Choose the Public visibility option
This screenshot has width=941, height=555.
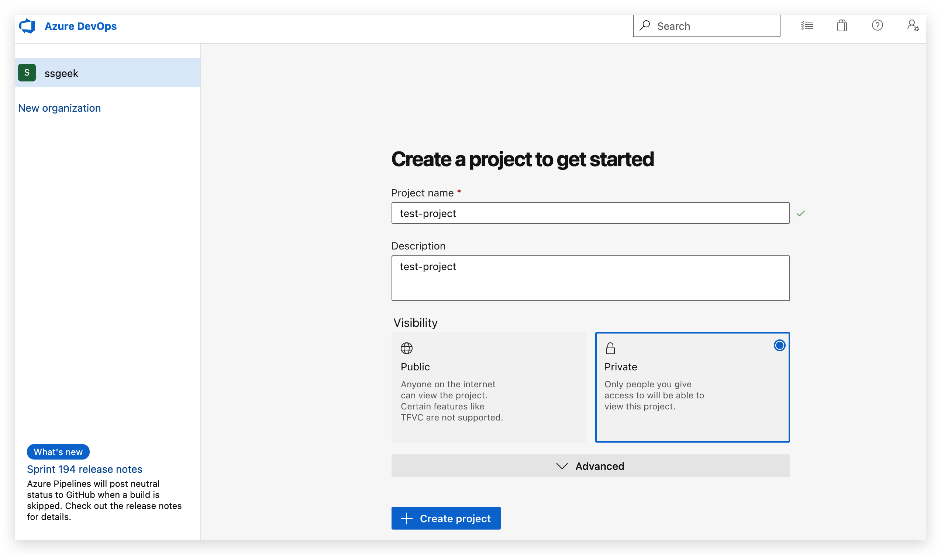coord(489,387)
